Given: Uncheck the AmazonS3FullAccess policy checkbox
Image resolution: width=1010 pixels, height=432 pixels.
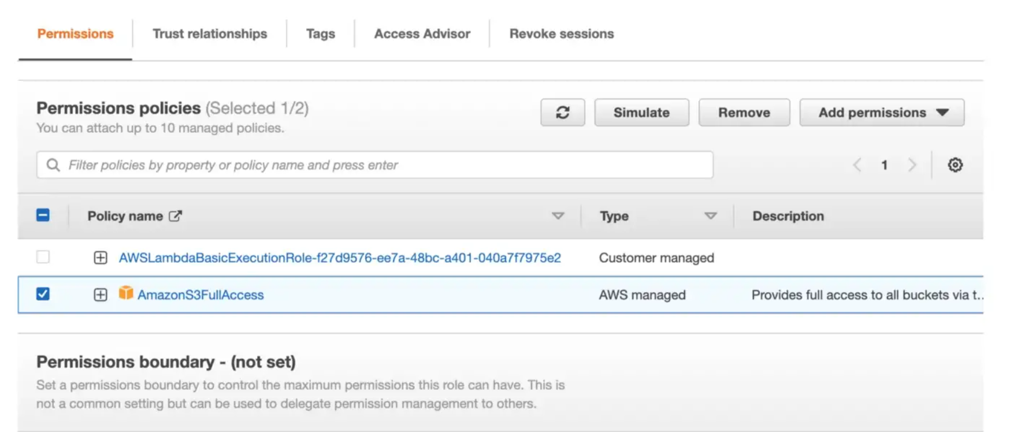Looking at the screenshot, I should (x=44, y=295).
